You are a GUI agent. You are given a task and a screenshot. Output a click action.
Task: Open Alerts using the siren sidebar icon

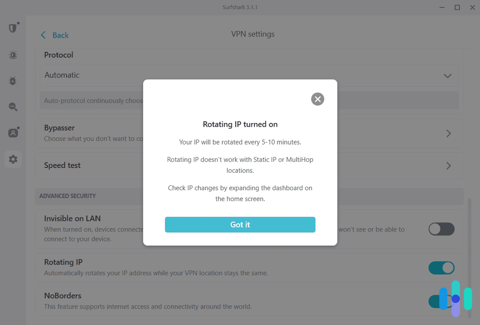tap(13, 55)
